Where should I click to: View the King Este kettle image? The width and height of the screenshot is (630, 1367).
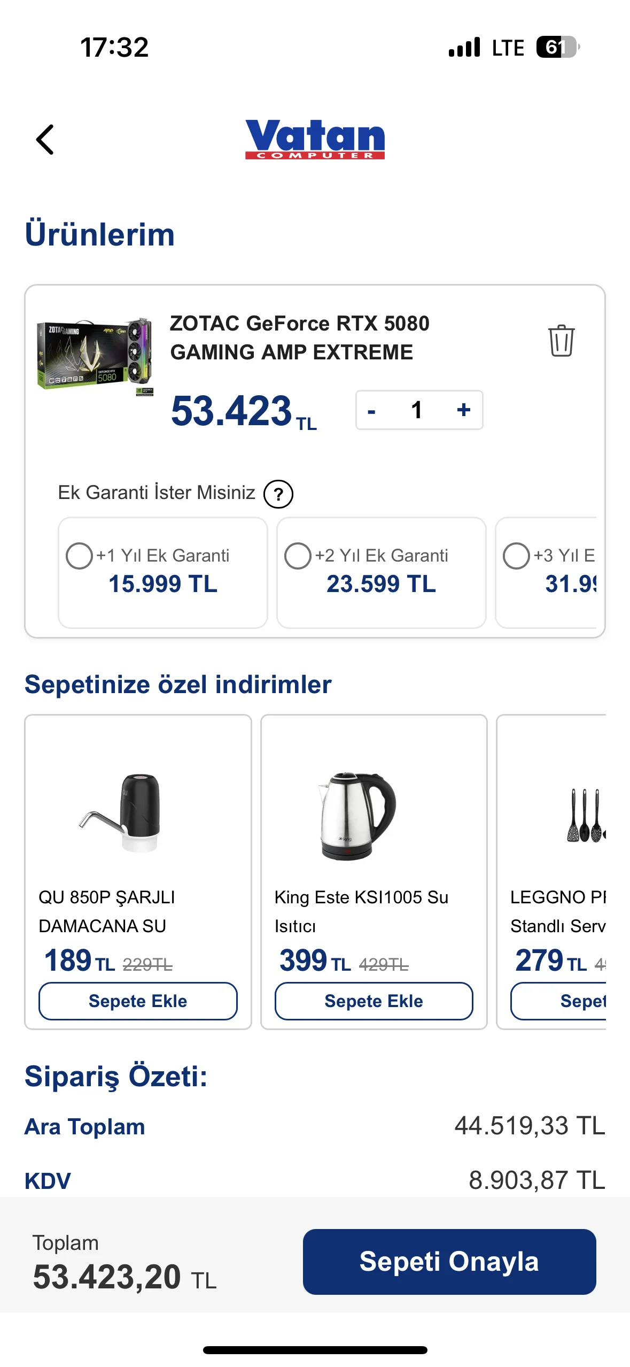[357, 816]
